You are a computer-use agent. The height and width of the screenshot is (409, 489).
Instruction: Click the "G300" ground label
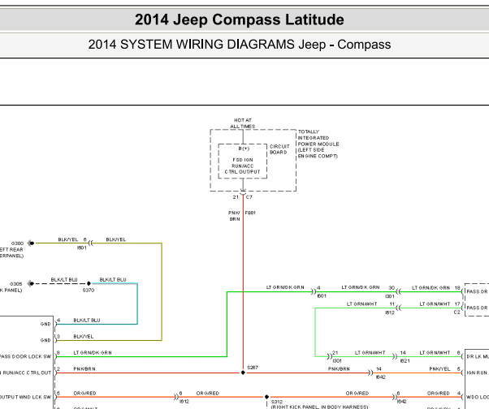tap(17, 243)
